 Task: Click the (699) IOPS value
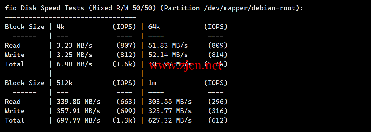click(x=126, y=111)
